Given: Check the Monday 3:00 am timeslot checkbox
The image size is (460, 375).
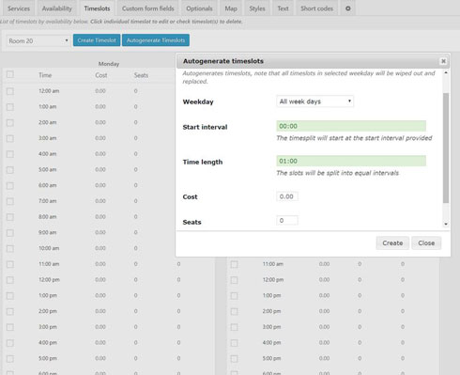Looking at the screenshot, I should 10,138.
